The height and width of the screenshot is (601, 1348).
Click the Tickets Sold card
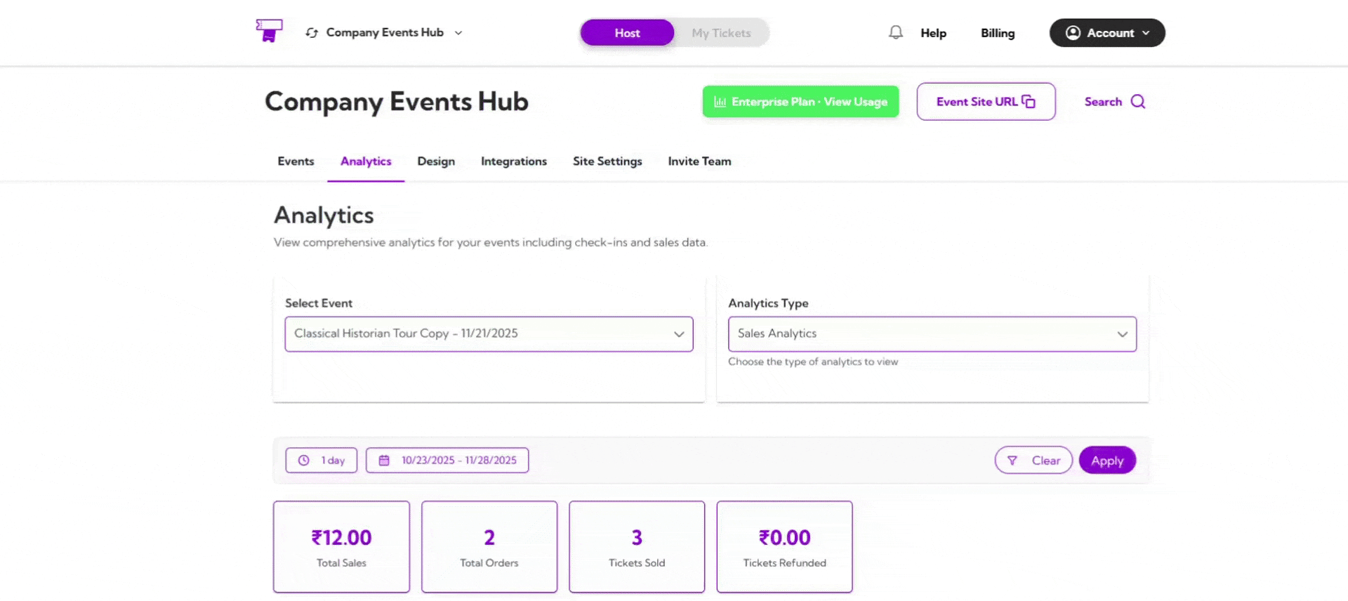click(637, 547)
